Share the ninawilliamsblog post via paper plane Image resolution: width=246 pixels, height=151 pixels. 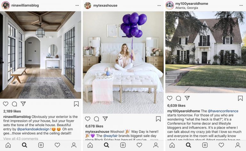[23, 104]
